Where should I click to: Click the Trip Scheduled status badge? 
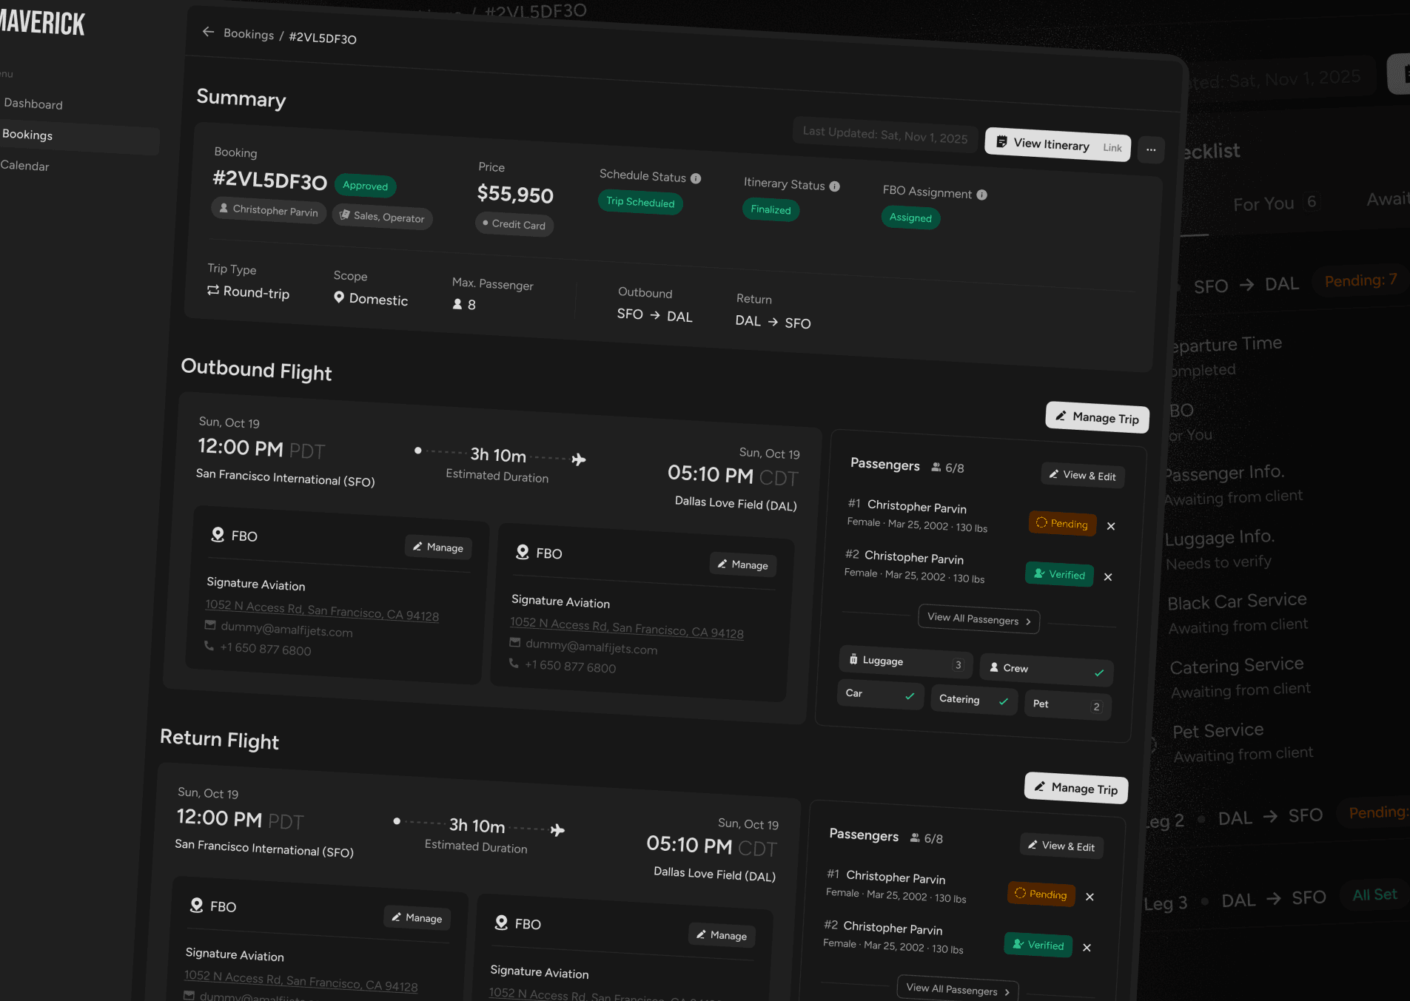tap(640, 202)
